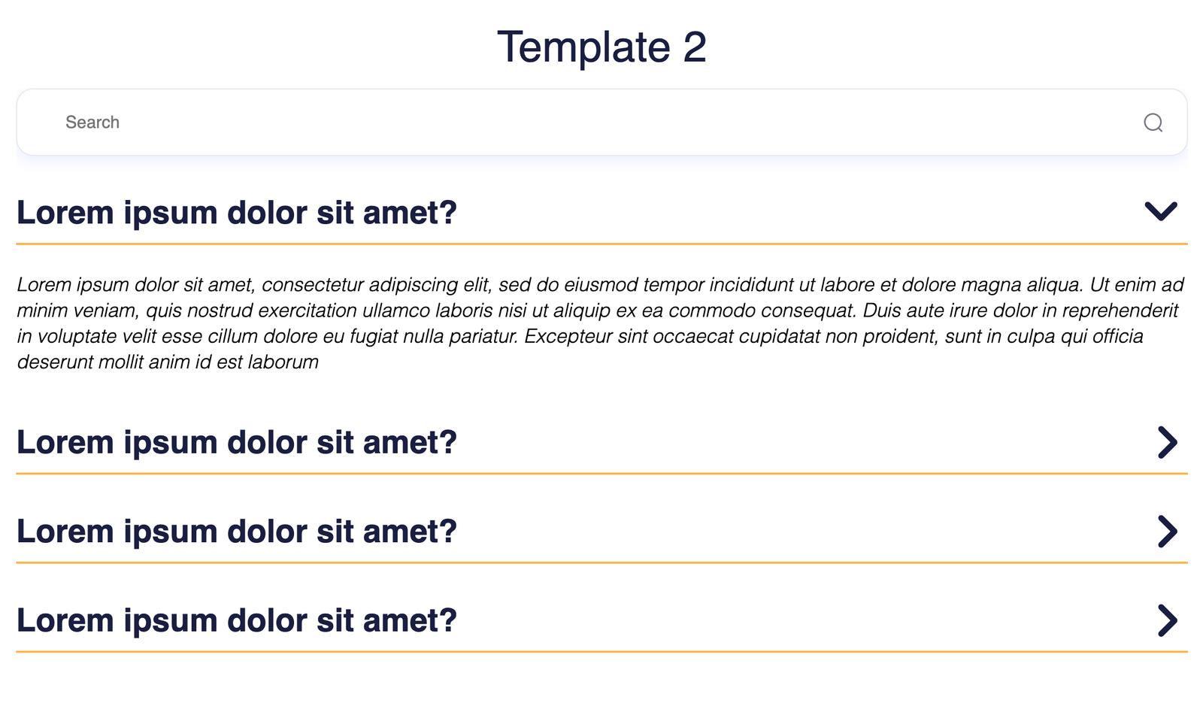The image size is (1203, 709).
Task: Click the right chevron on the last question
Action: pyautogui.click(x=1166, y=620)
